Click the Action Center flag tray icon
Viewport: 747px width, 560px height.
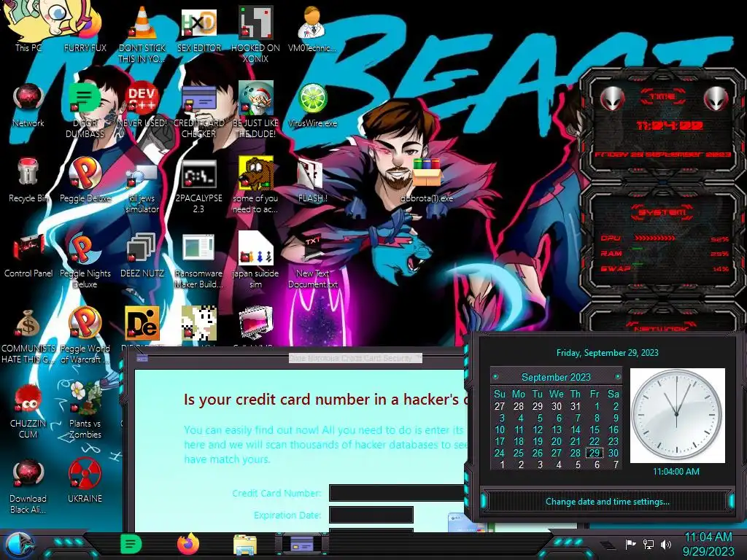click(630, 545)
